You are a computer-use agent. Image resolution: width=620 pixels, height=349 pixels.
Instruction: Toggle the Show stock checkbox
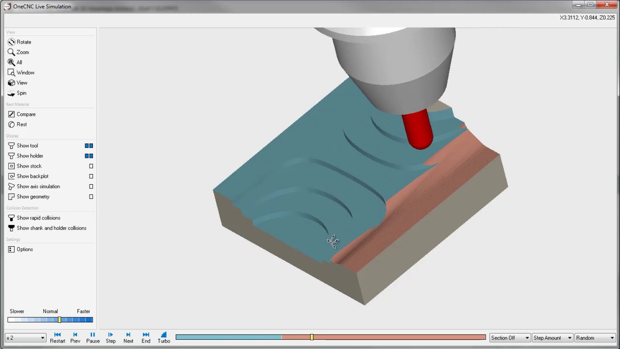click(x=91, y=166)
